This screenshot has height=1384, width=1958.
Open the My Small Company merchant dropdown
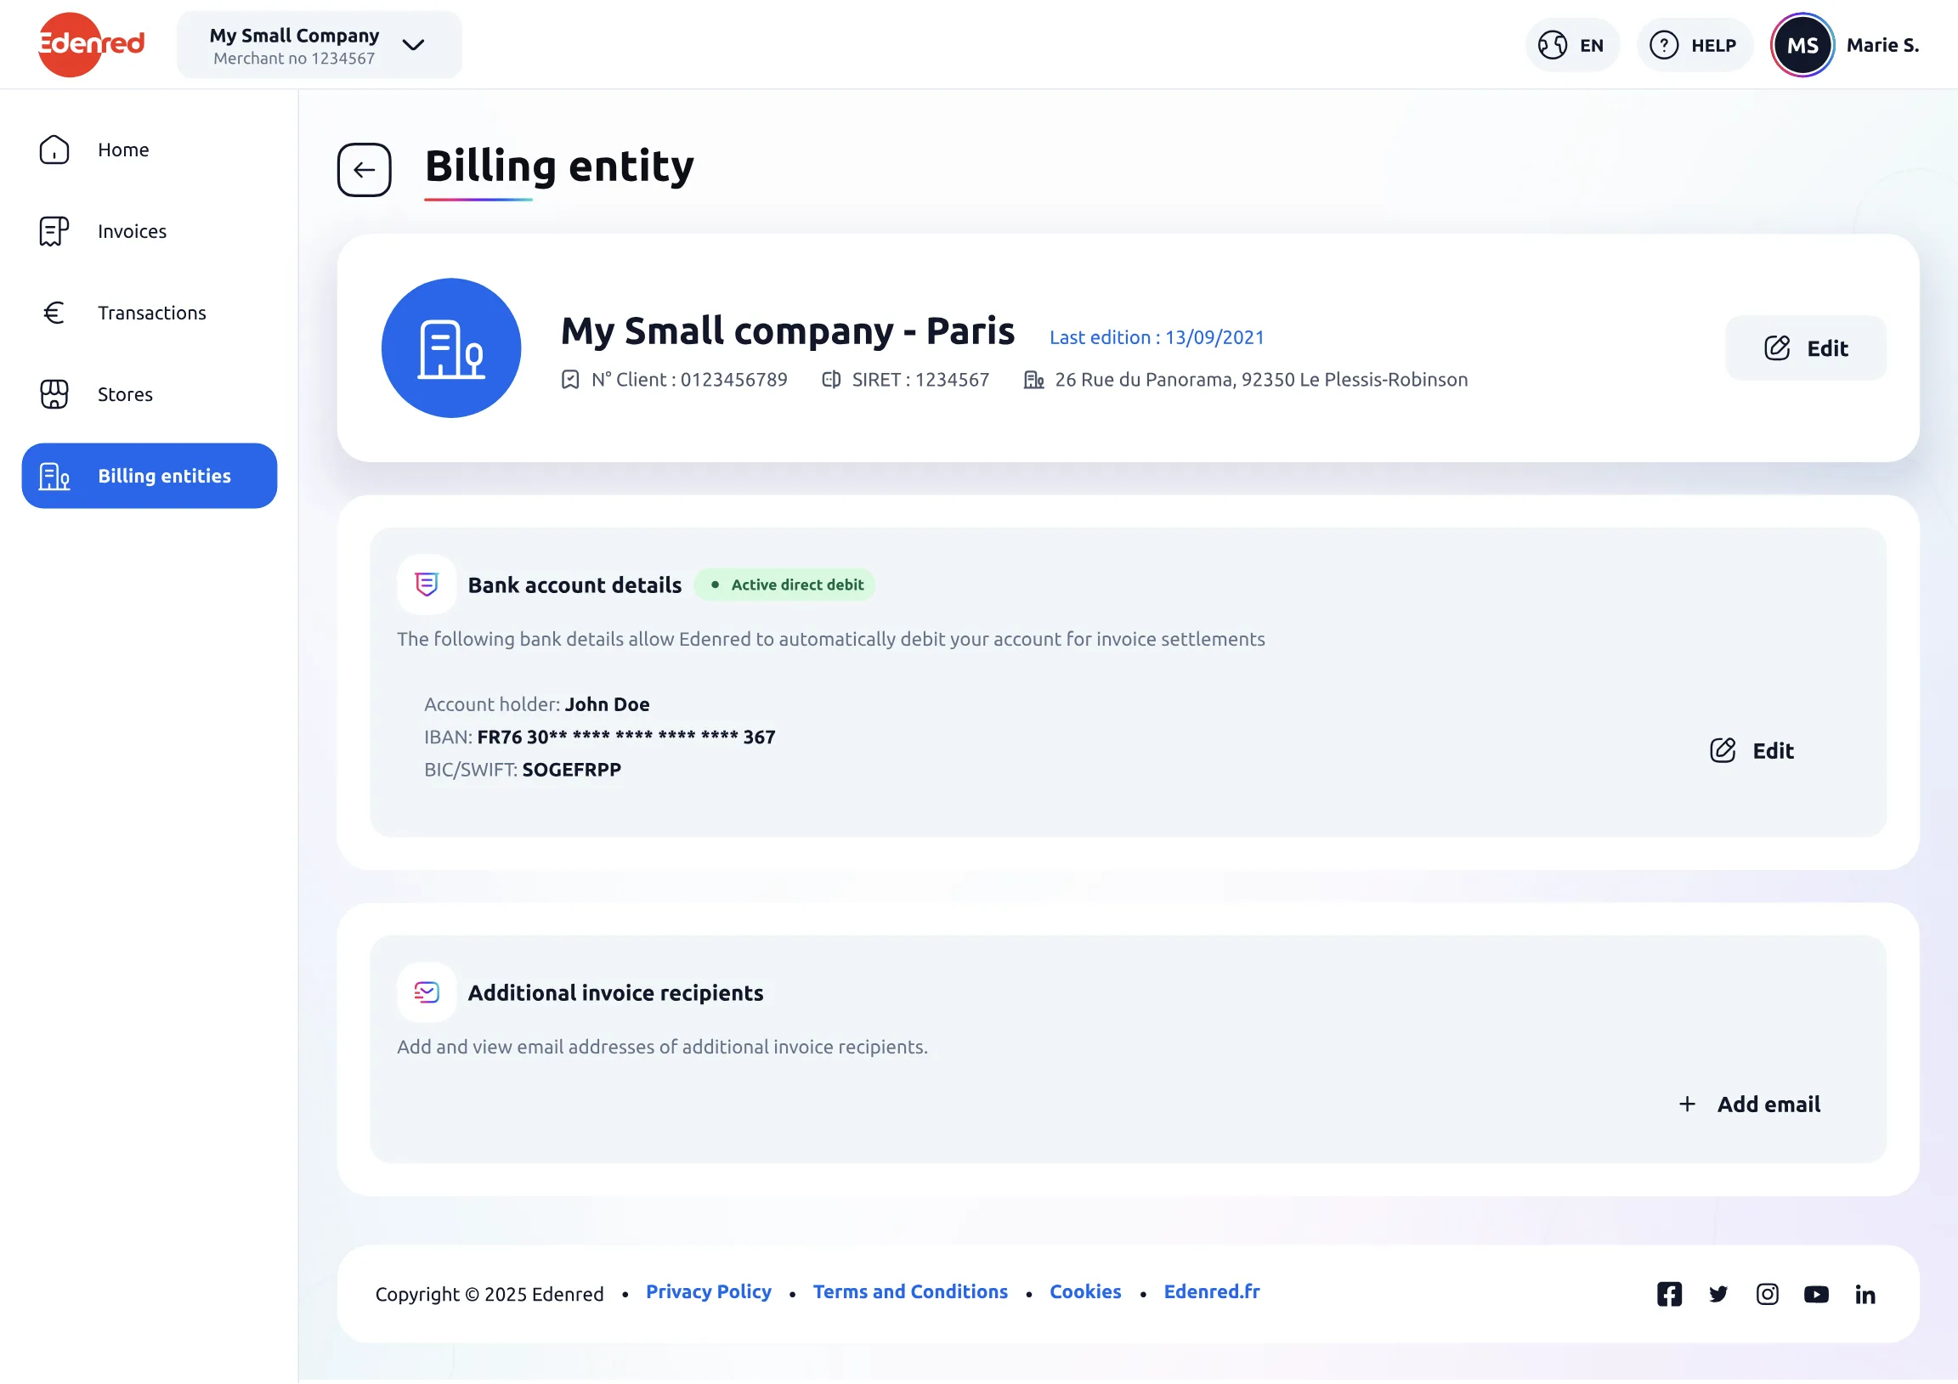(x=319, y=45)
